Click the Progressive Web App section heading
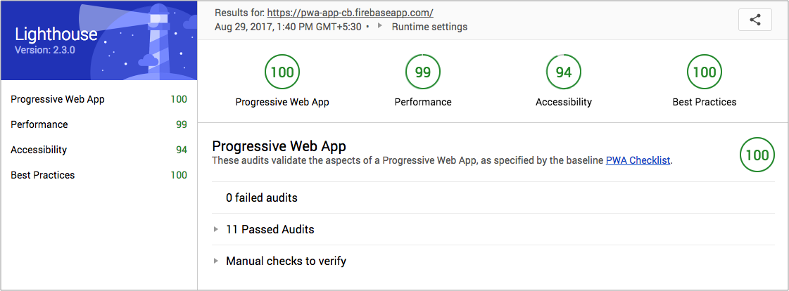The height and width of the screenshot is (291, 789). point(279,145)
